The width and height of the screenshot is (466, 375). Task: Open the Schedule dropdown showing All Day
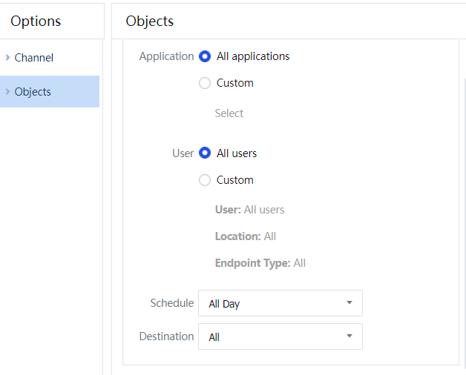point(280,303)
